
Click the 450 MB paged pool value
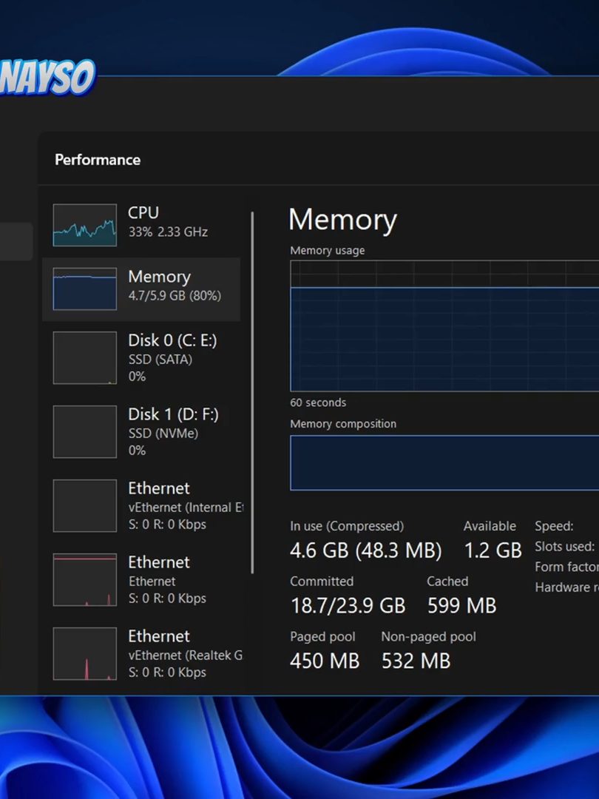[325, 661]
